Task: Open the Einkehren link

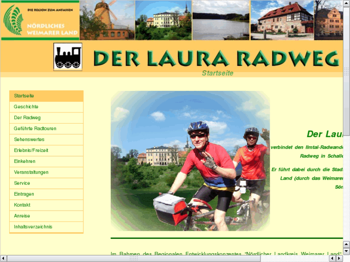Action: click(x=46, y=162)
